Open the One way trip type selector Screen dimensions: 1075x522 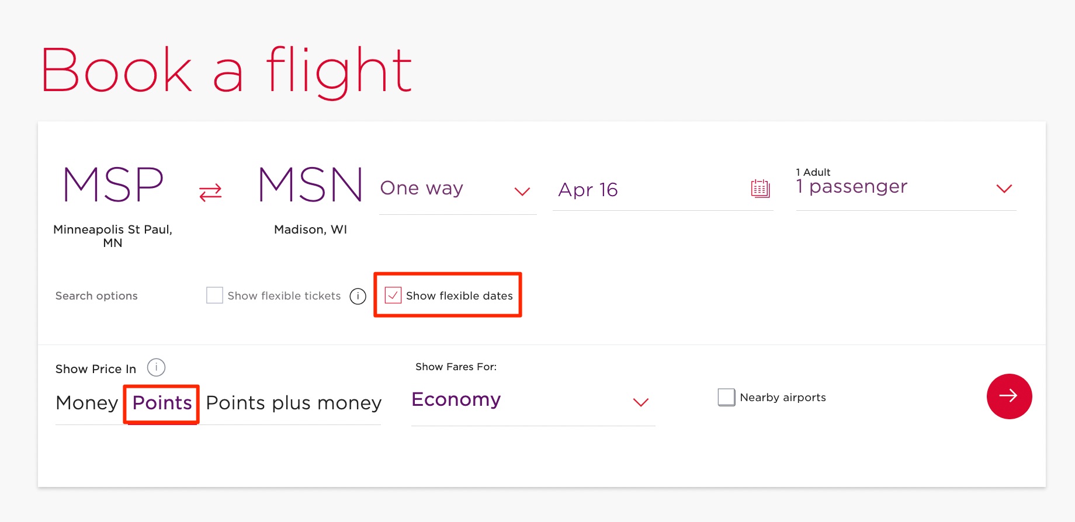pyautogui.click(x=422, y=188)
